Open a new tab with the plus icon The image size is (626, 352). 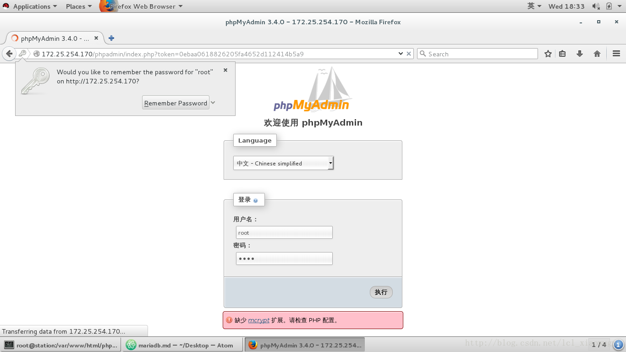111,38
